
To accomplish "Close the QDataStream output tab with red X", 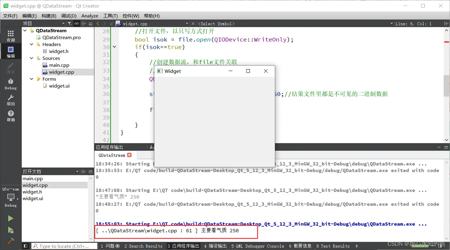I will click(129, 155).
